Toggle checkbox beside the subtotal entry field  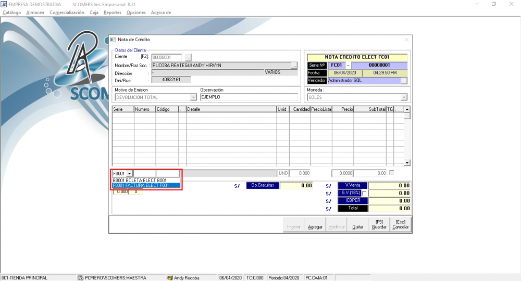[392, 173]
